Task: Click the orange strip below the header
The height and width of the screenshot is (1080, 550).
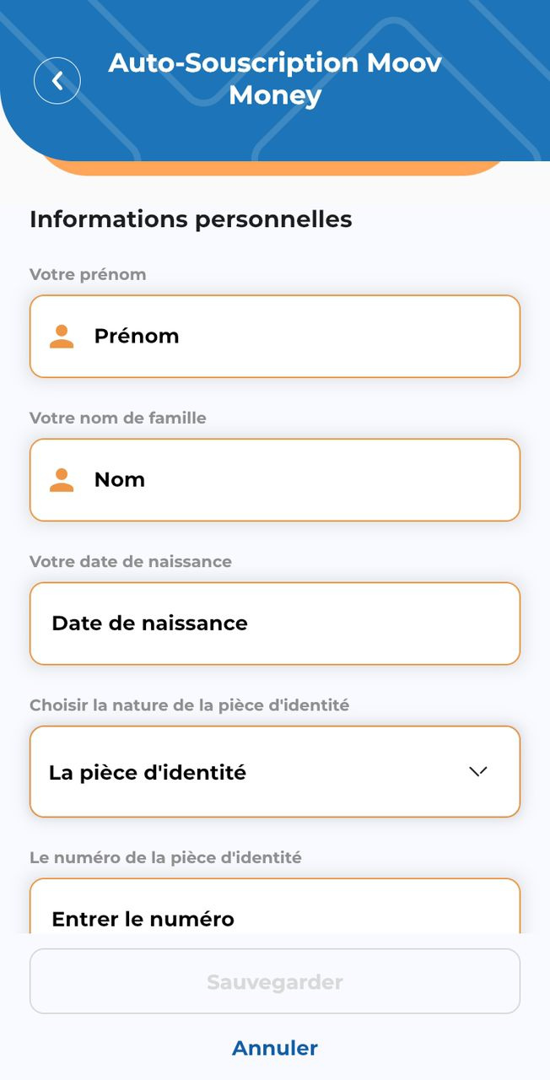Action: tap(275, 167)
